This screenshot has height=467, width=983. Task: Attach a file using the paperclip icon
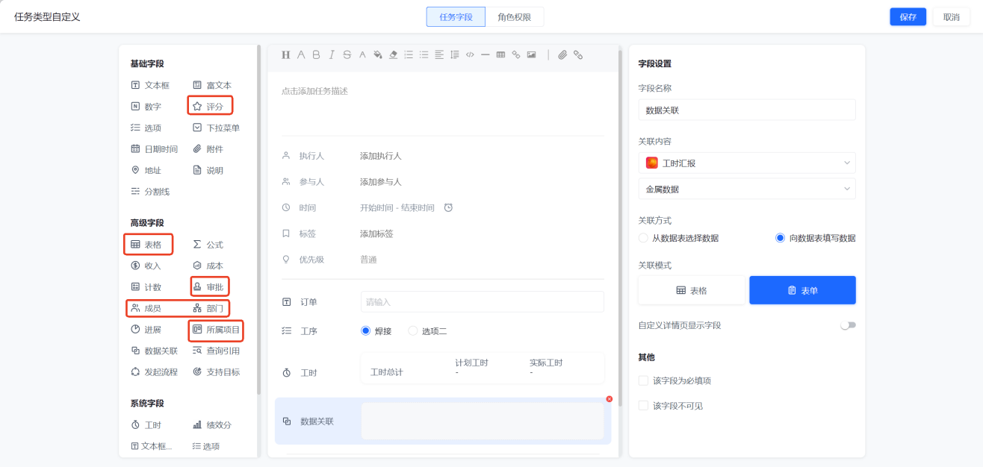[562, 54]
